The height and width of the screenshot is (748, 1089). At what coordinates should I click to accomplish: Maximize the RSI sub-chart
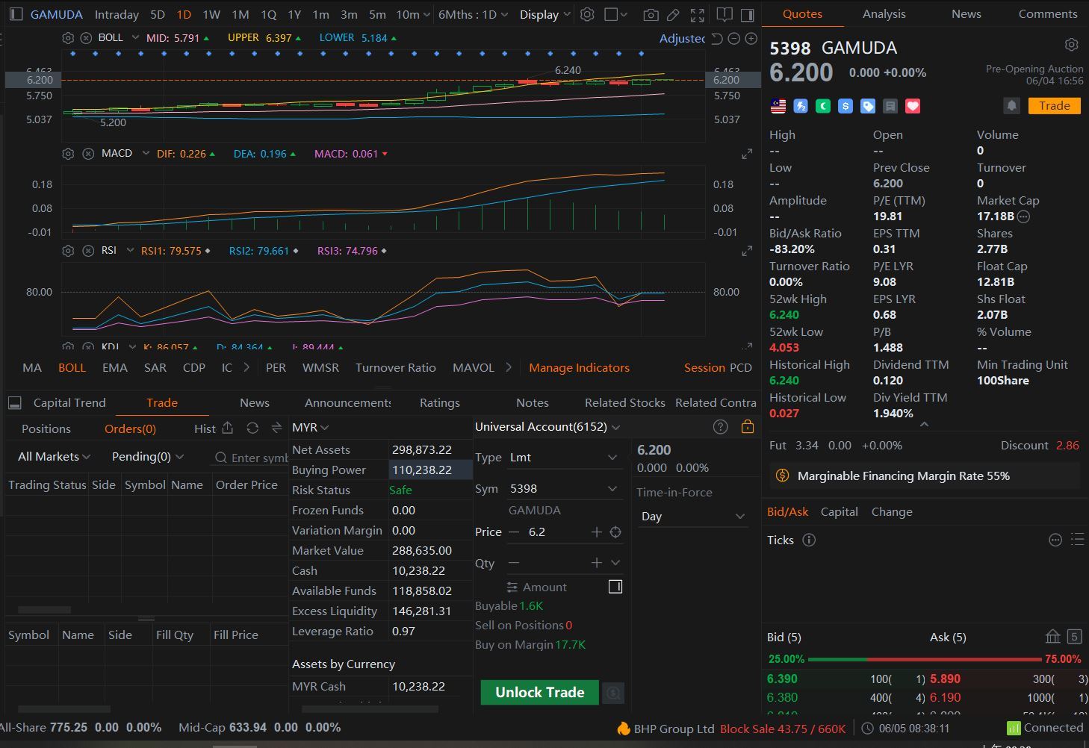pyautogui.click(x=747, y=251)
